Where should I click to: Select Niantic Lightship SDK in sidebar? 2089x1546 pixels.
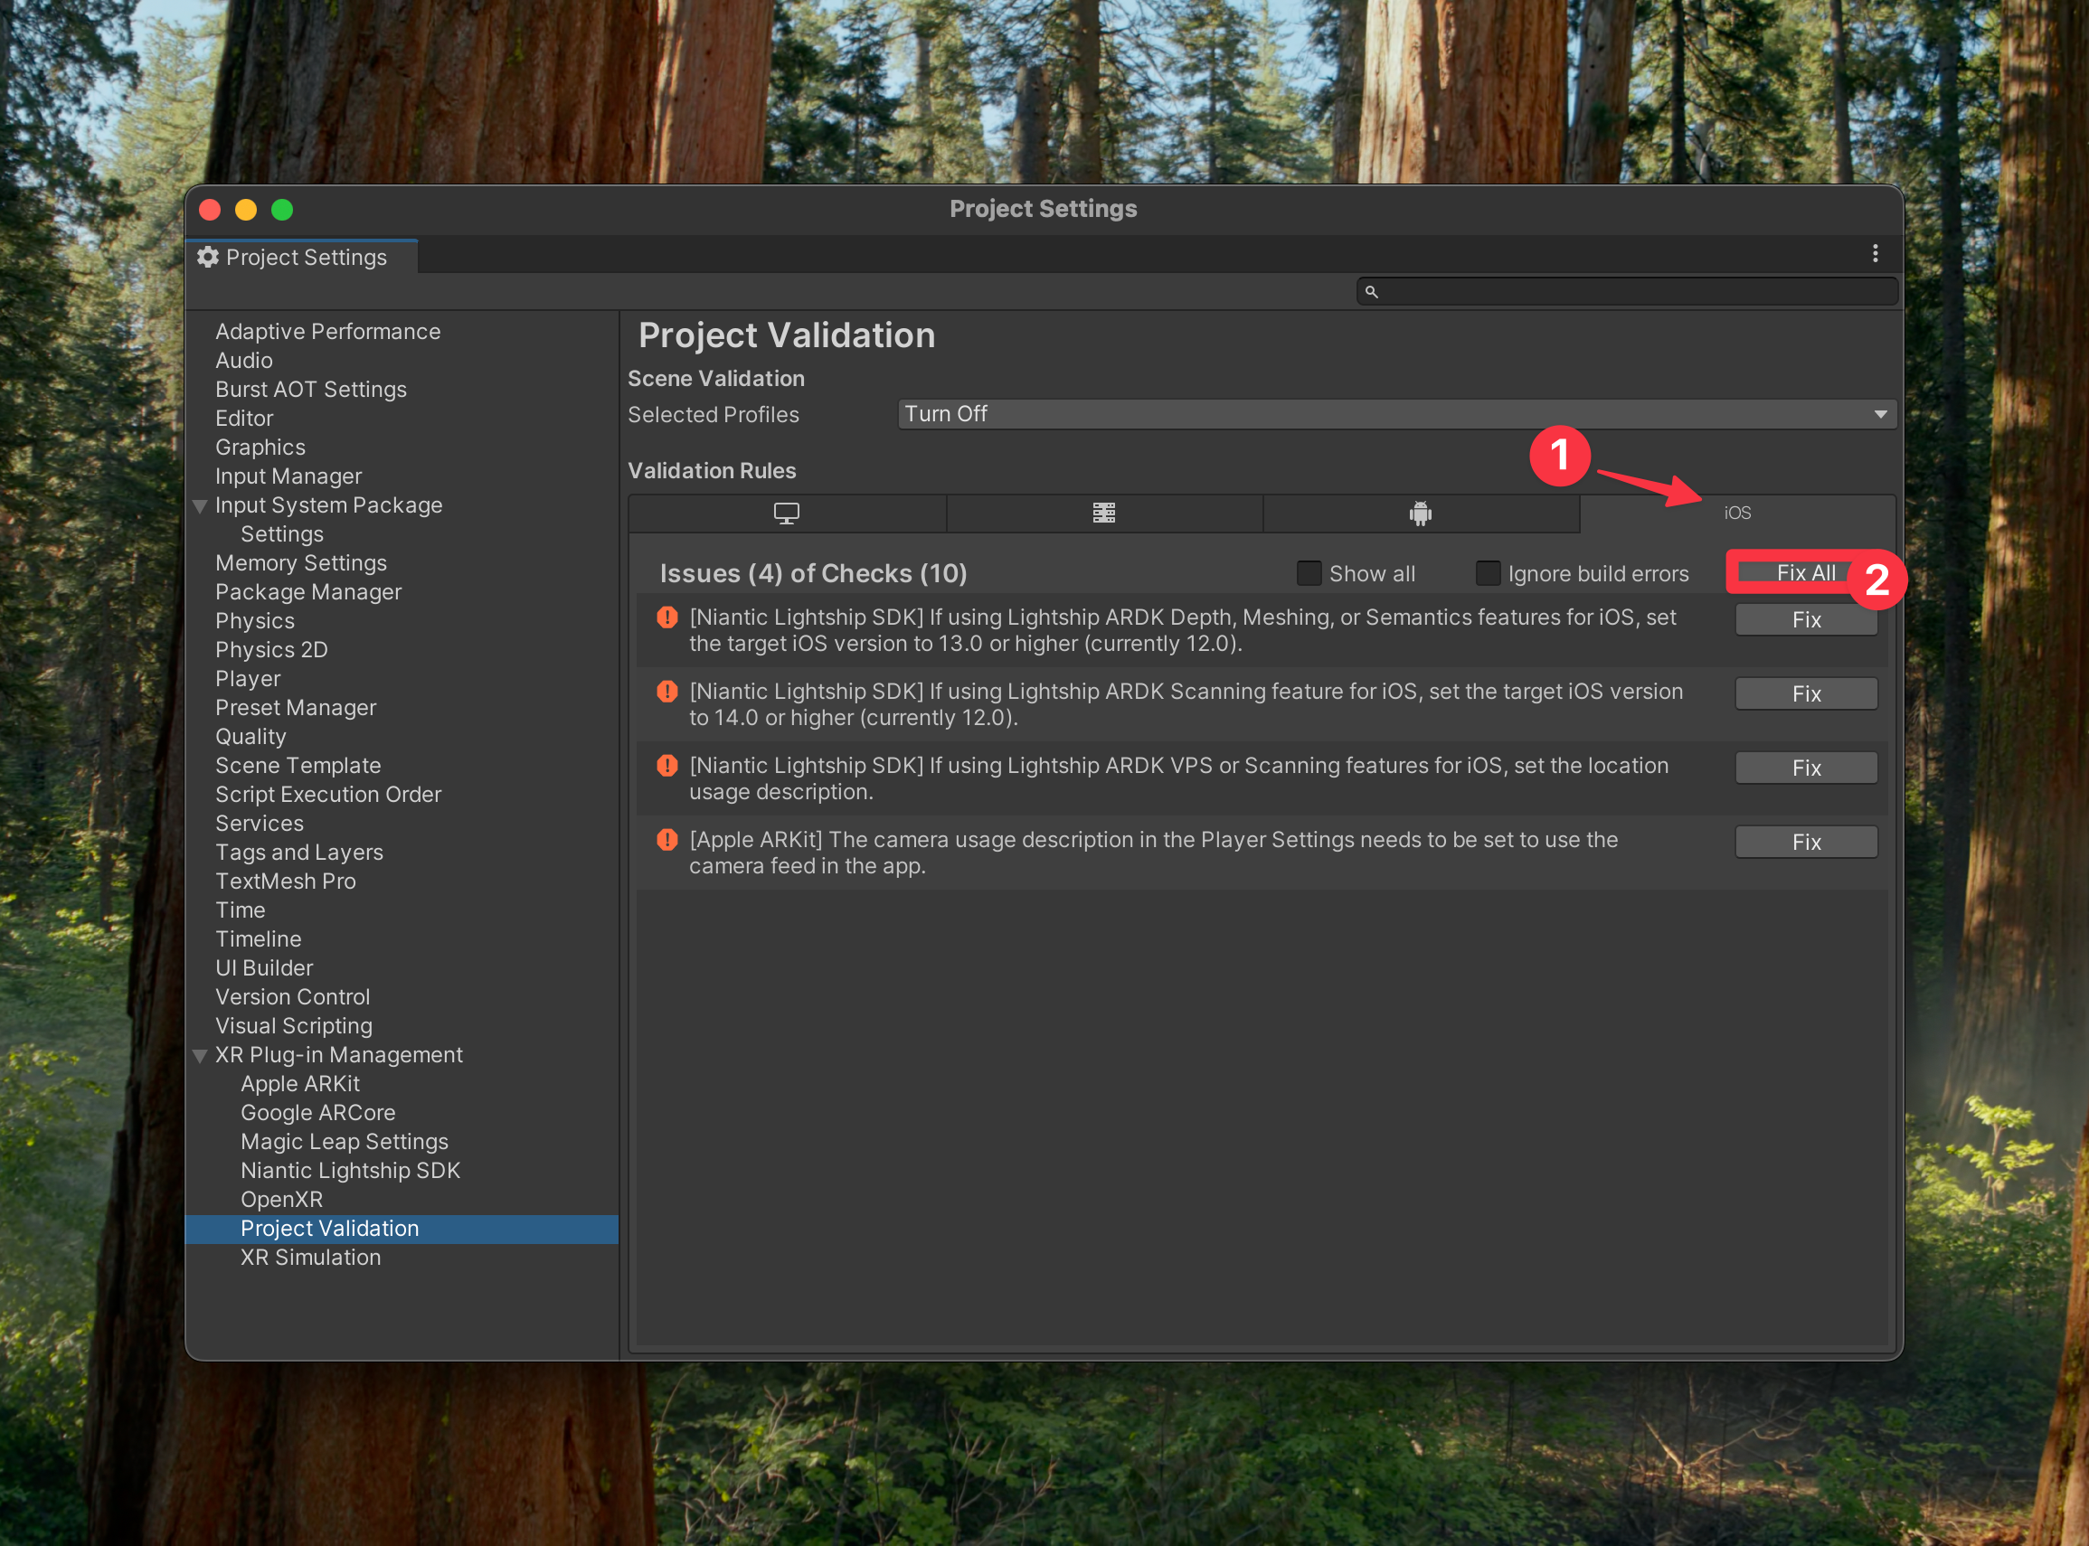tap(350, 1171)
